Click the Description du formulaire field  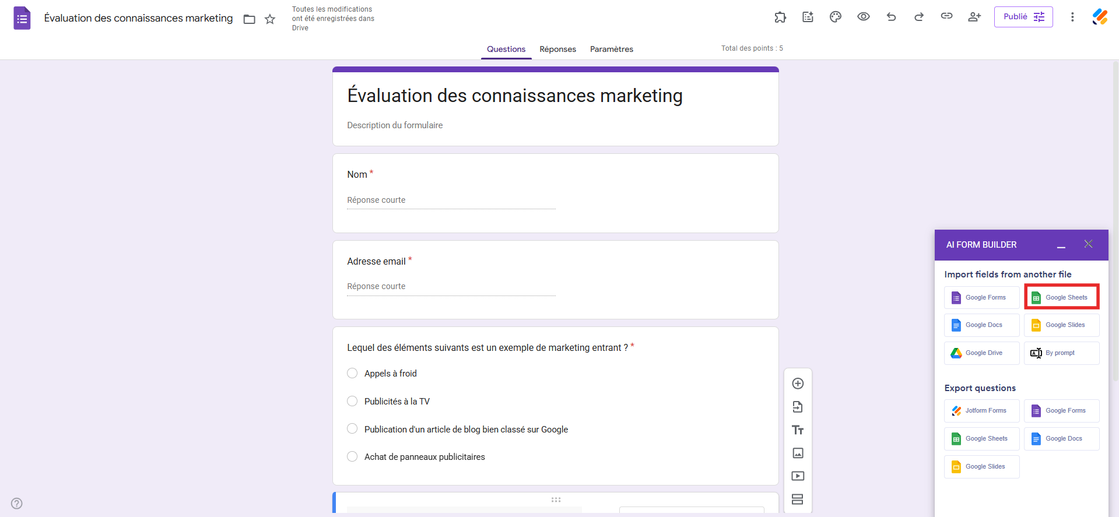tap(395, 125)
